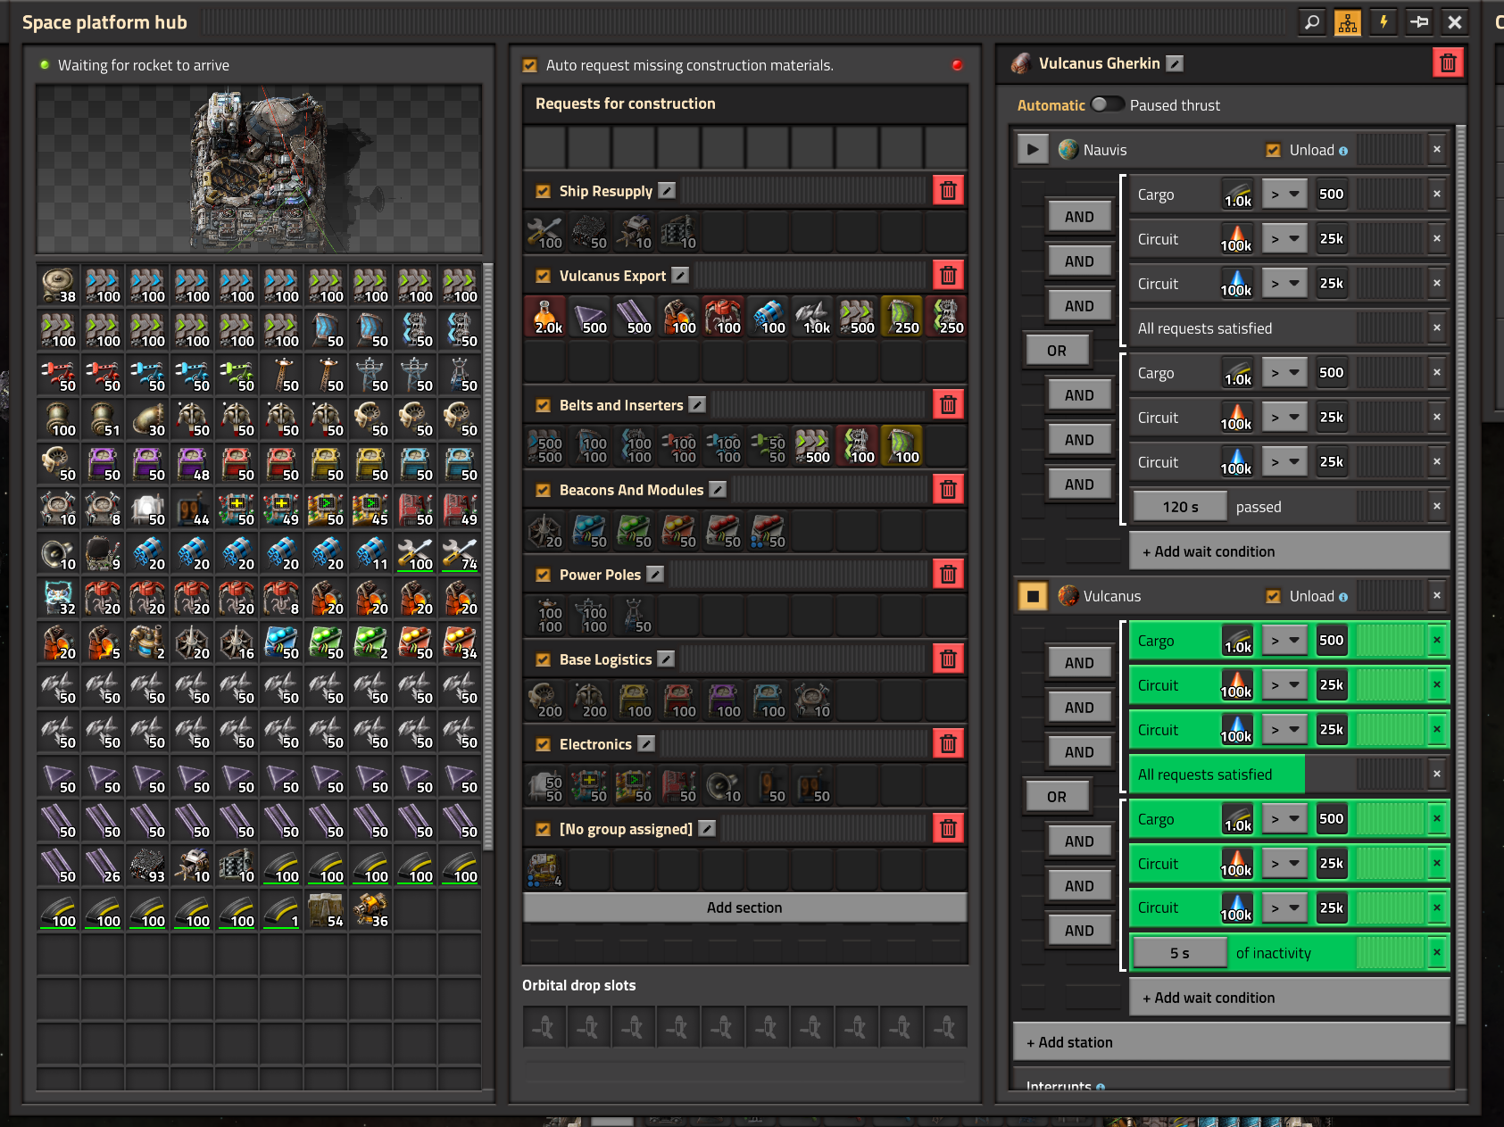The height and width of the screenshot is (1127, 1504).
Task: Click the play button for Nauvis station
Action: coord(1033,150)
